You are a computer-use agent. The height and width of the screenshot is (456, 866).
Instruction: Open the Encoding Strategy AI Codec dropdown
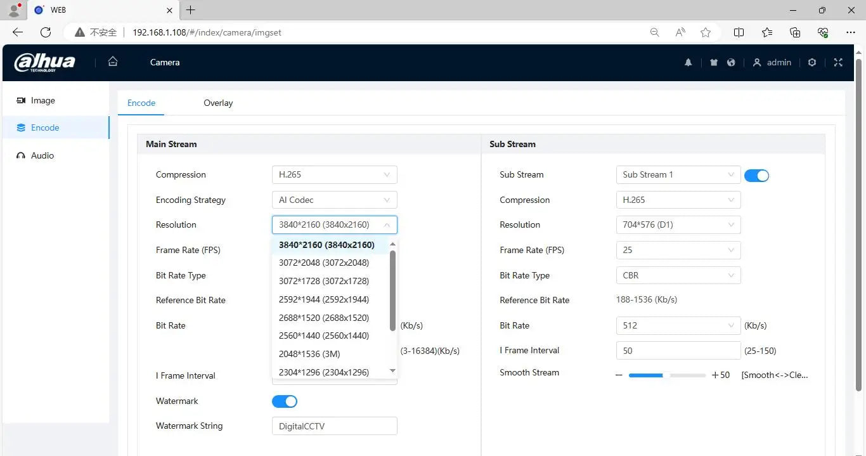[x=334, y=200]
